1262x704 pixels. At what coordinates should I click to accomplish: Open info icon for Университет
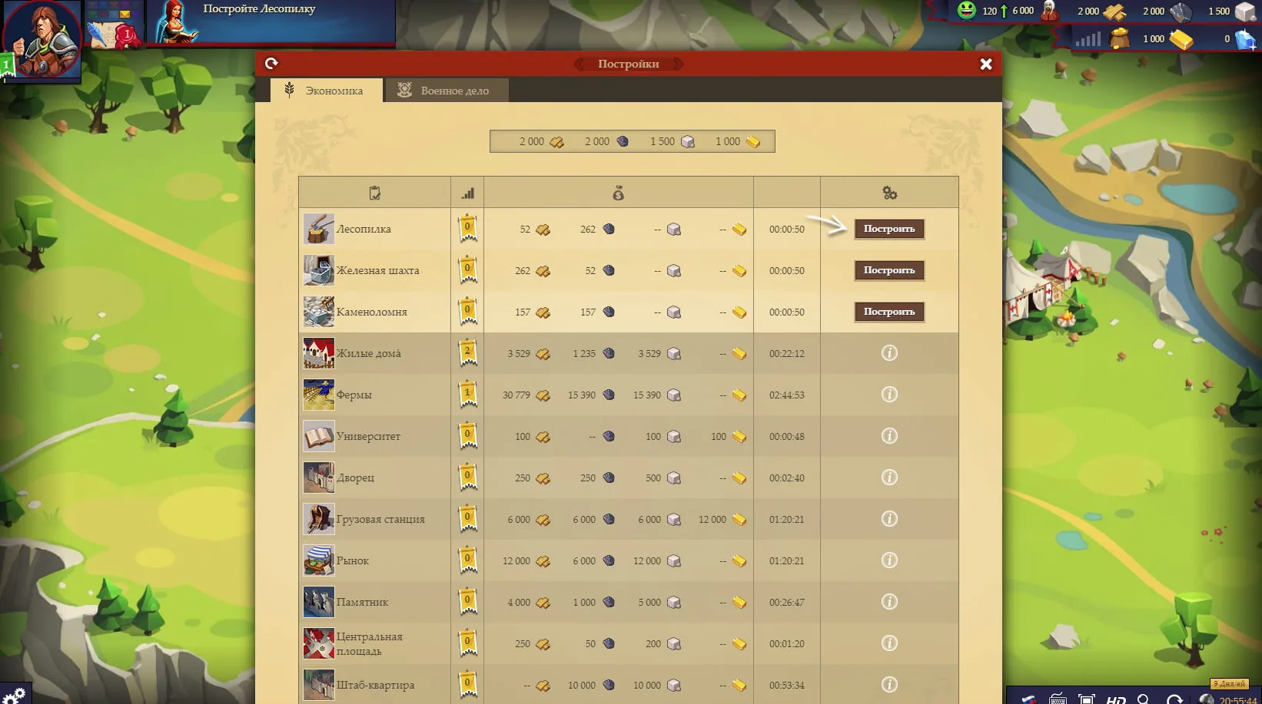[889, 436]
